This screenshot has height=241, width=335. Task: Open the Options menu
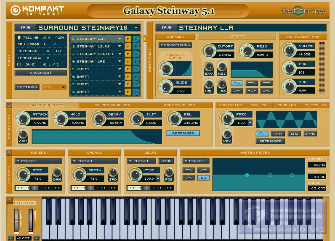tap(27, 87)
